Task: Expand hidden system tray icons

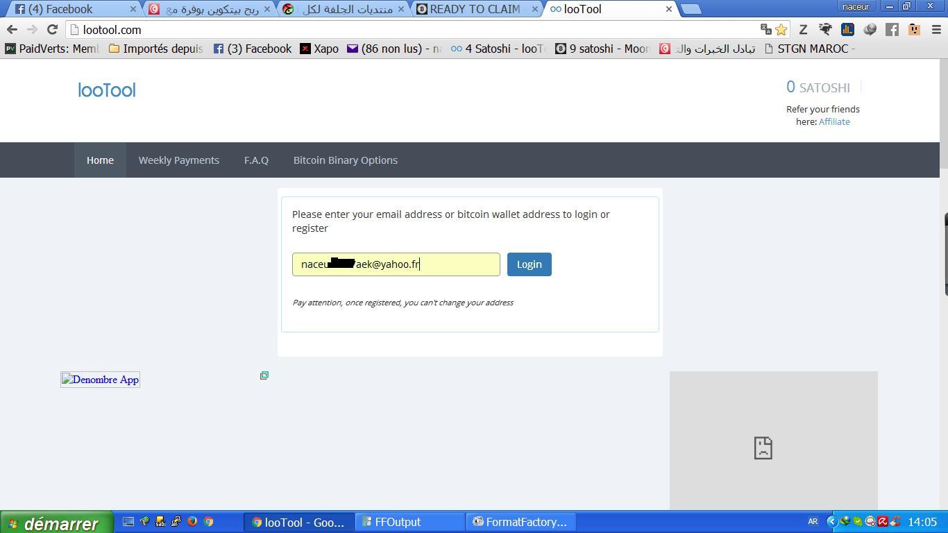Action: tap(831, 522)
